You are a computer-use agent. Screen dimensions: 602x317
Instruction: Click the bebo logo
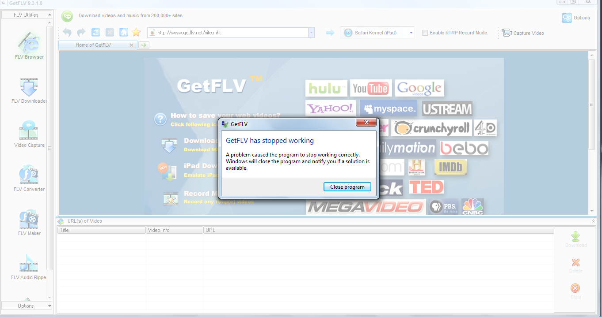[x=464, y=148]
